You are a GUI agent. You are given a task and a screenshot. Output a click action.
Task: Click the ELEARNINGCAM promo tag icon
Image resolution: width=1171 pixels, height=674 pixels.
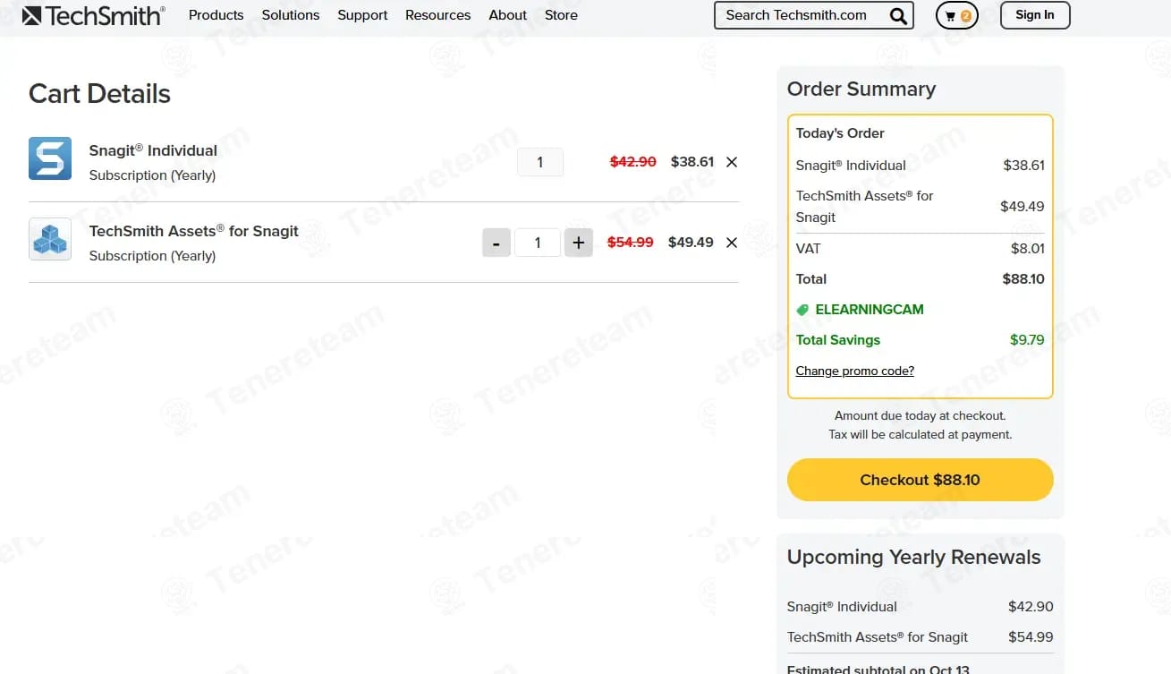[x=802, y=310]
